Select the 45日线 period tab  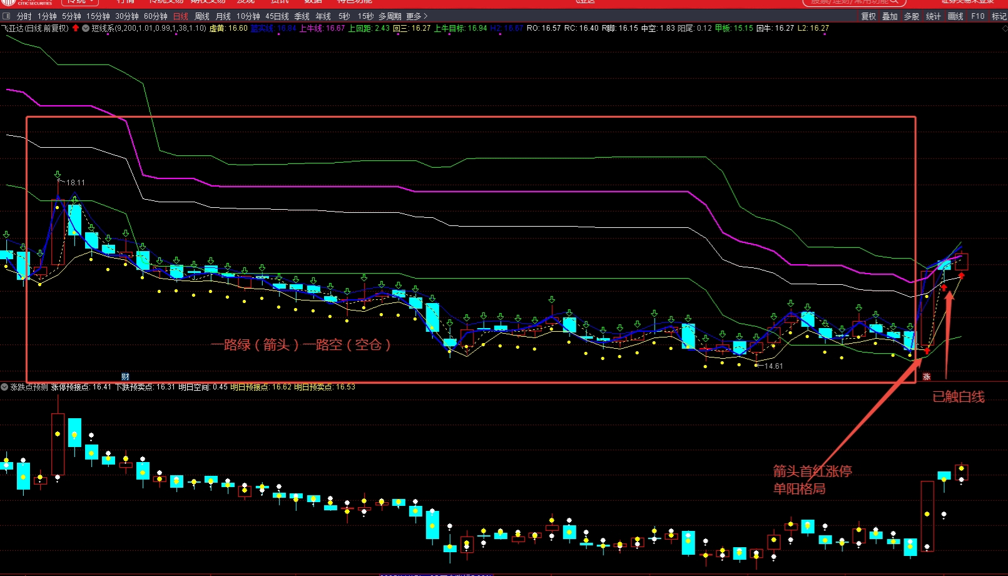click(277, 16)
